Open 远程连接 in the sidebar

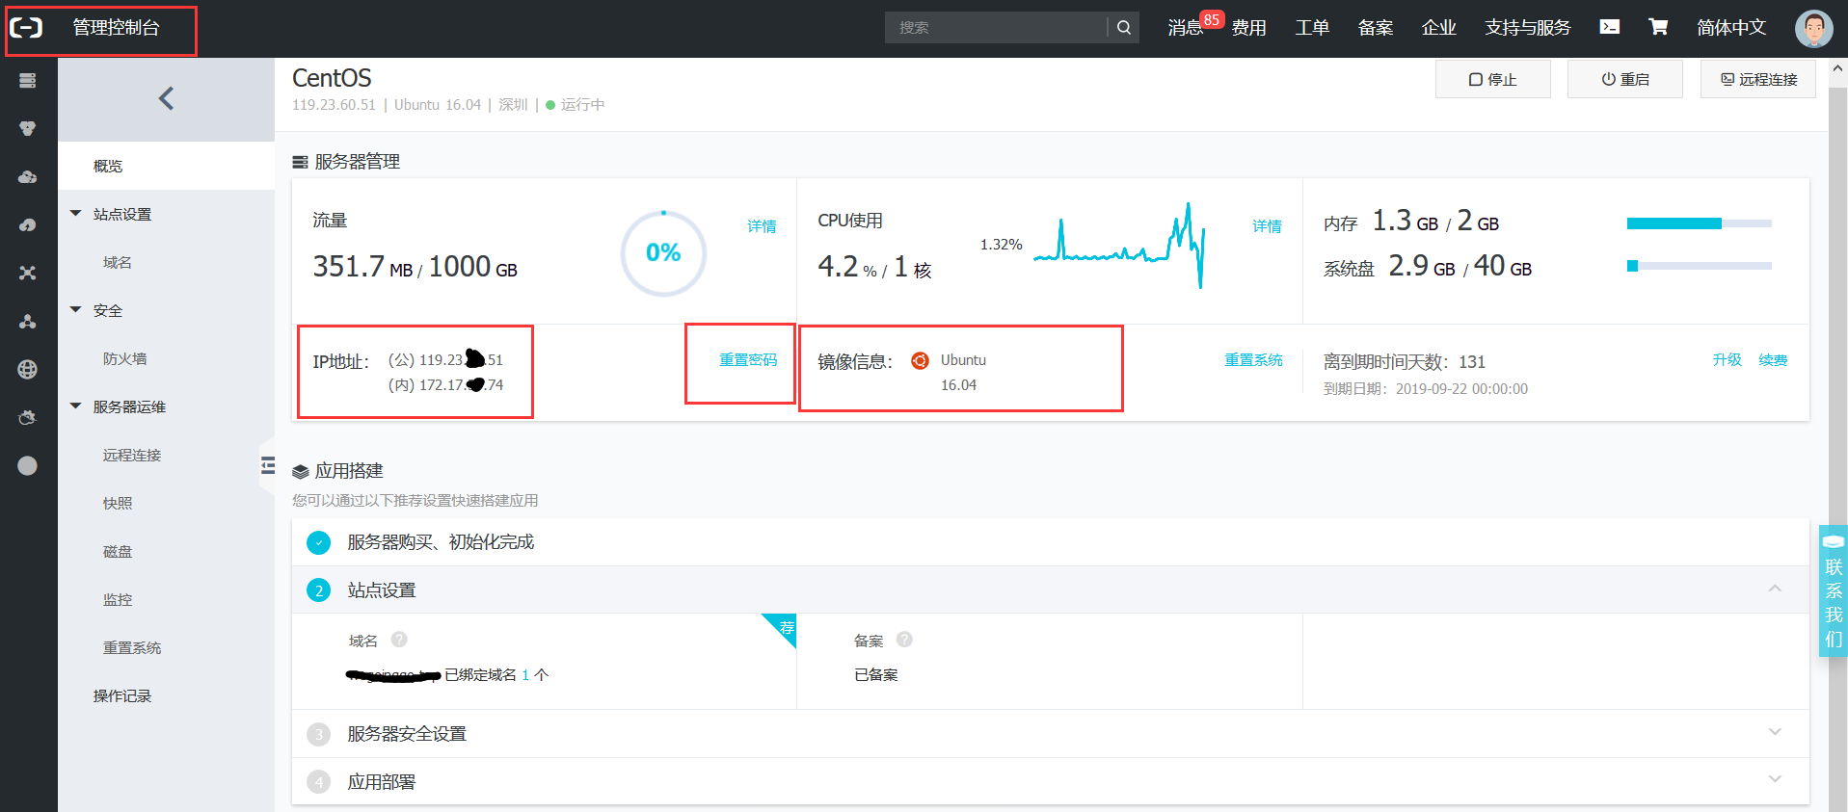pyautogui.click(x=132, y=455)
